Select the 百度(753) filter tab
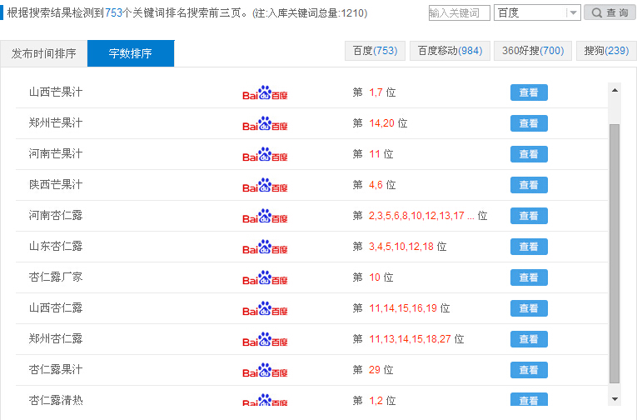637x420 pixels. click(375, 51)
